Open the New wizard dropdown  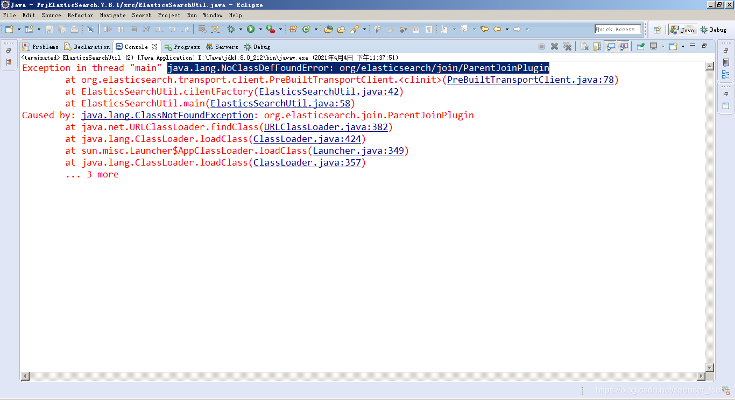coord(18,30)
